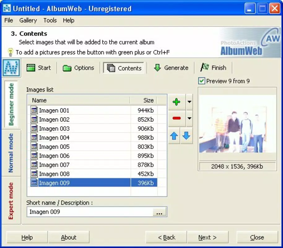283x248 pixels.
Task: Click file icon of Imagen 003
Action: 34,128
